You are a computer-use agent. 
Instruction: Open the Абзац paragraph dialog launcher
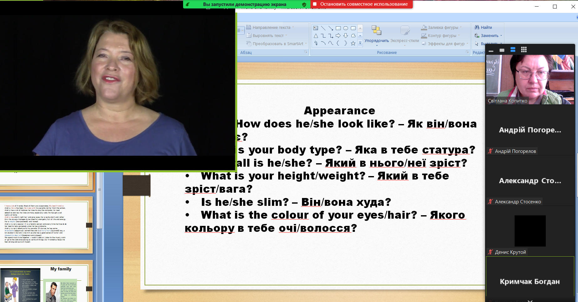[306, 52]
